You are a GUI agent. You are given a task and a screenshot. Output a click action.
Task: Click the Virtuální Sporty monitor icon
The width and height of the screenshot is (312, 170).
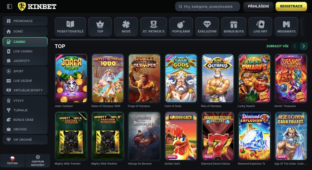[8, 90]
